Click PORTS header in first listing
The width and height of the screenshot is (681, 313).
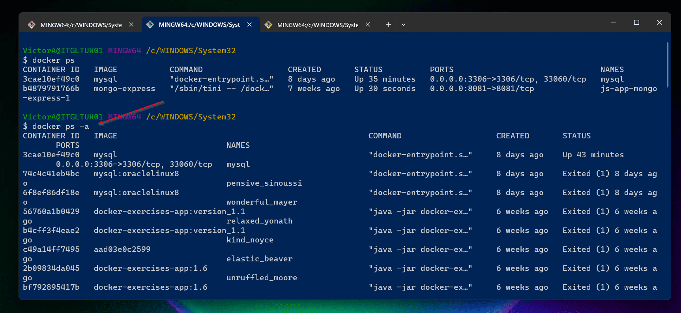[442, 70]
